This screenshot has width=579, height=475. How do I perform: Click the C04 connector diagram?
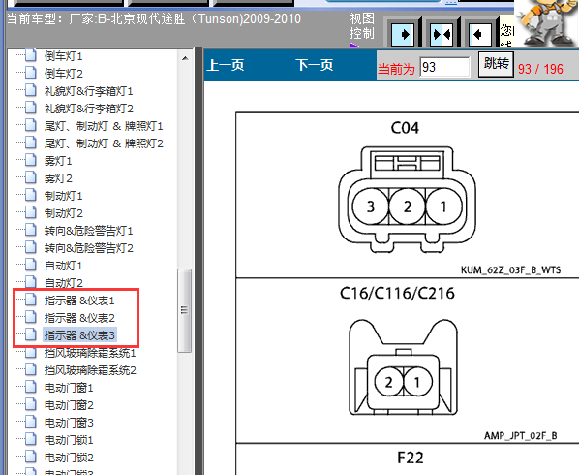tap(407, 200)
